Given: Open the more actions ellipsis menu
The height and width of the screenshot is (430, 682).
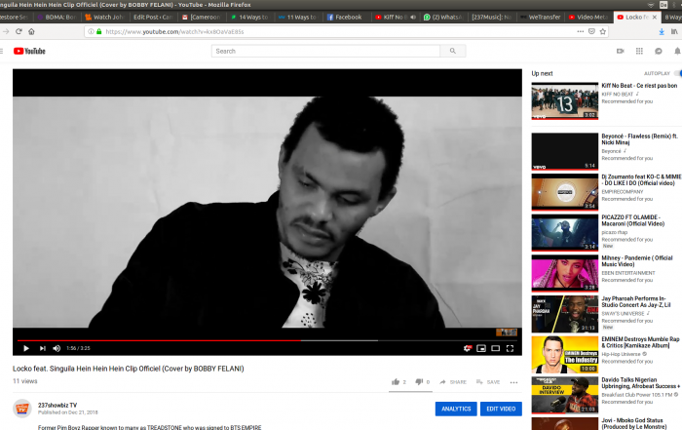Looking at the screenshot, I should tap(513, 381).
